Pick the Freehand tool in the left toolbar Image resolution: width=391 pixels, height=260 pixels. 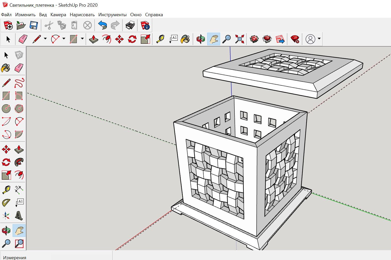19,83
